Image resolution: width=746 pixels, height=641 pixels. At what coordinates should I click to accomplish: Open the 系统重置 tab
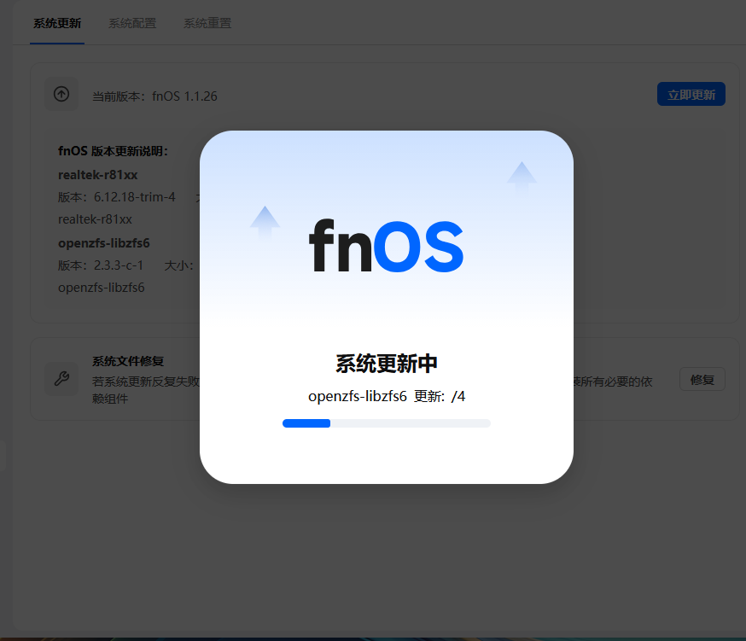click(x=207, y=23)
